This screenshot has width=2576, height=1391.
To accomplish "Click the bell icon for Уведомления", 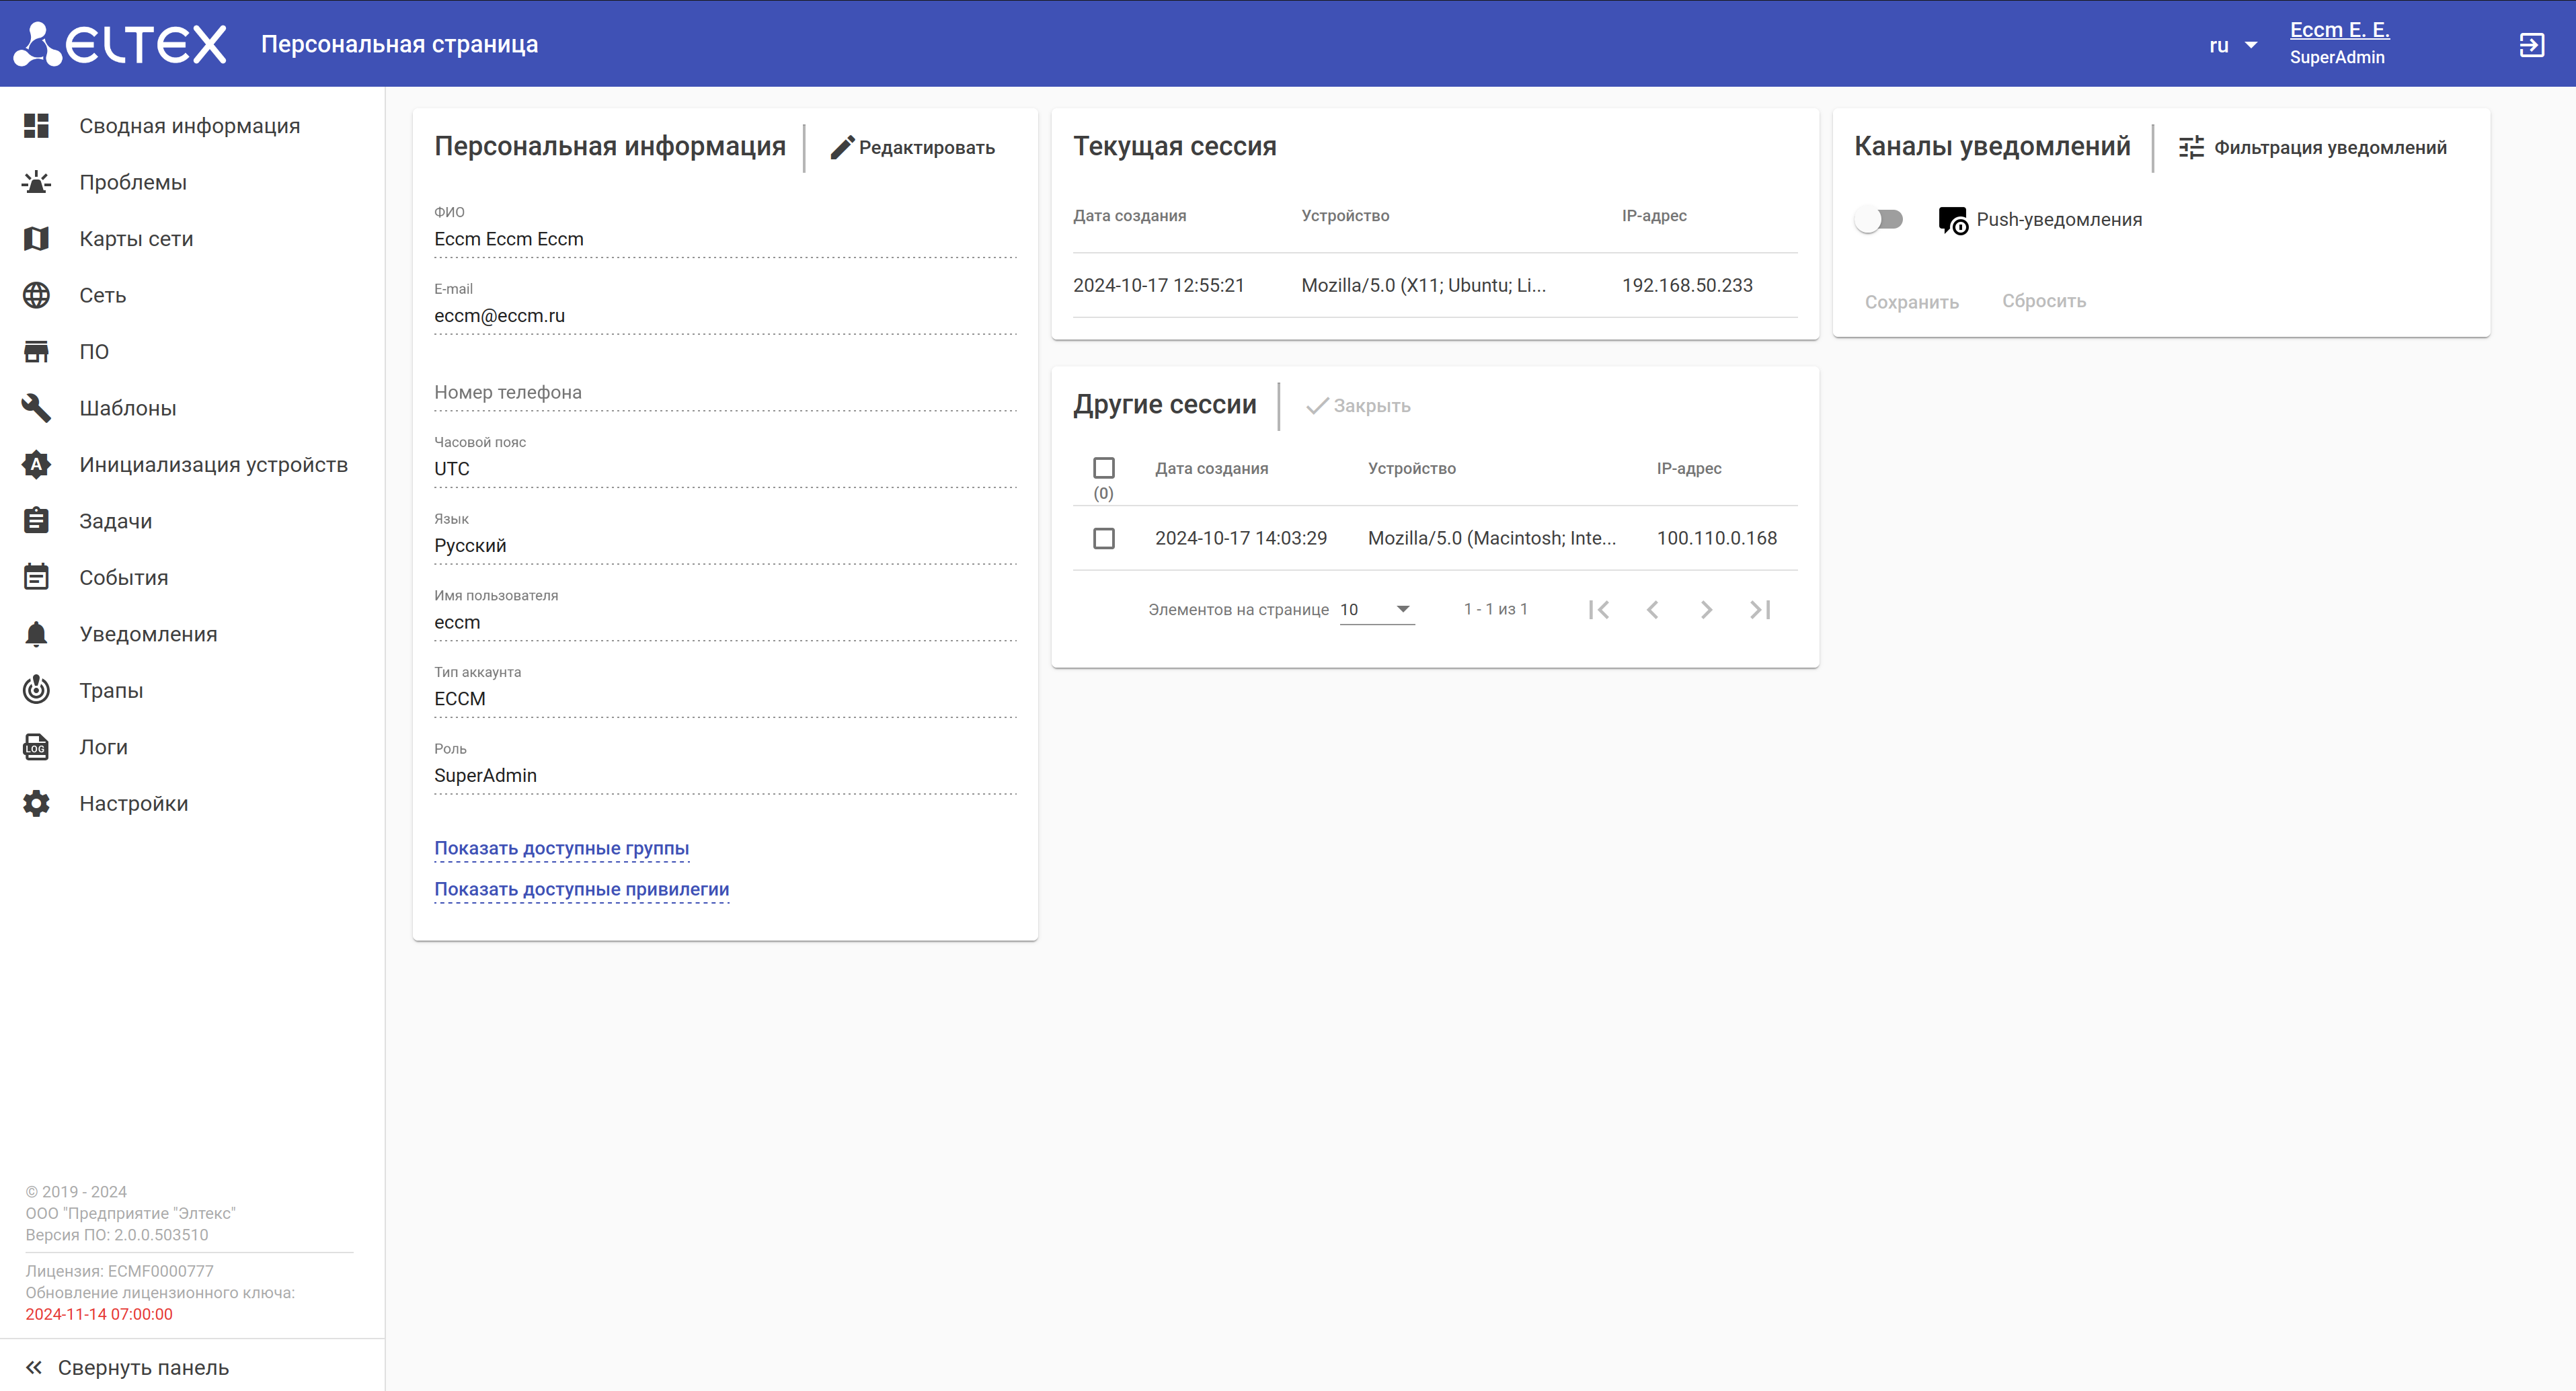I will click(x=36, y=634).
